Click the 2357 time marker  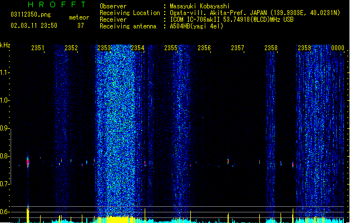click(238, 48)
